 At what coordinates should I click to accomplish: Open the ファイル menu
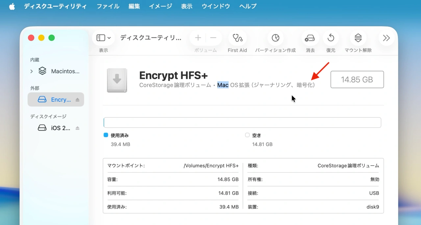(x=108, y=6)
